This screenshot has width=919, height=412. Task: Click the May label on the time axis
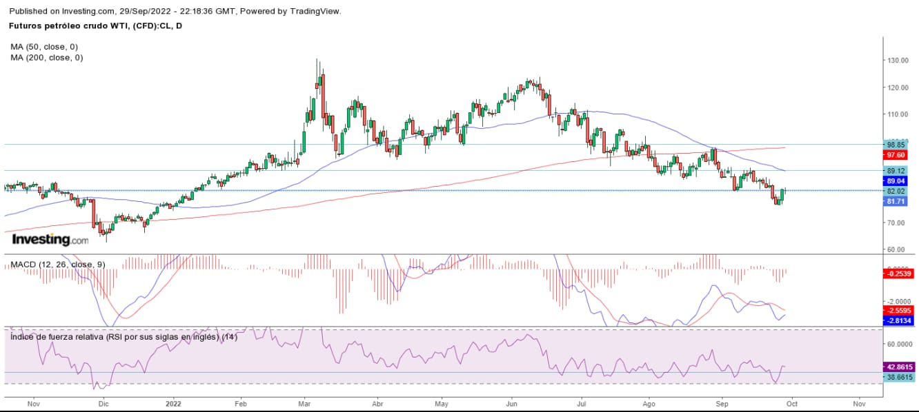(x=442, y=404)
